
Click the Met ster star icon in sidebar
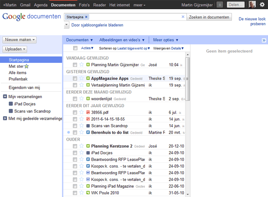(26, 66)
